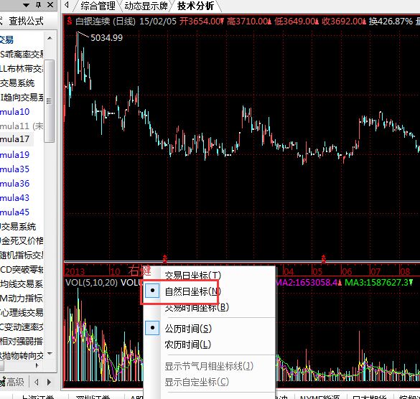Select the mula17 formula item

15,139
